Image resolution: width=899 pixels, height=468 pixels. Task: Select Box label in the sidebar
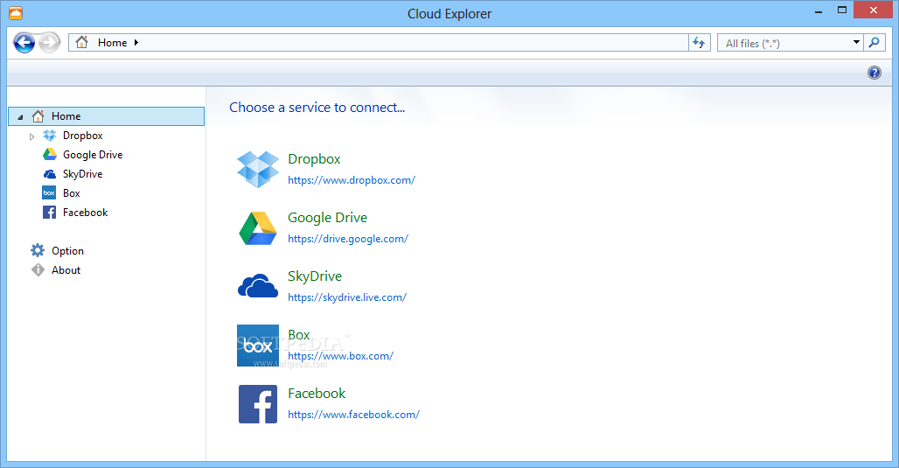point(71,193)
